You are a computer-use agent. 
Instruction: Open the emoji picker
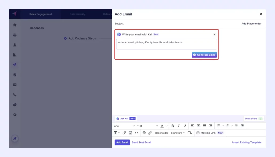[144, 133]
